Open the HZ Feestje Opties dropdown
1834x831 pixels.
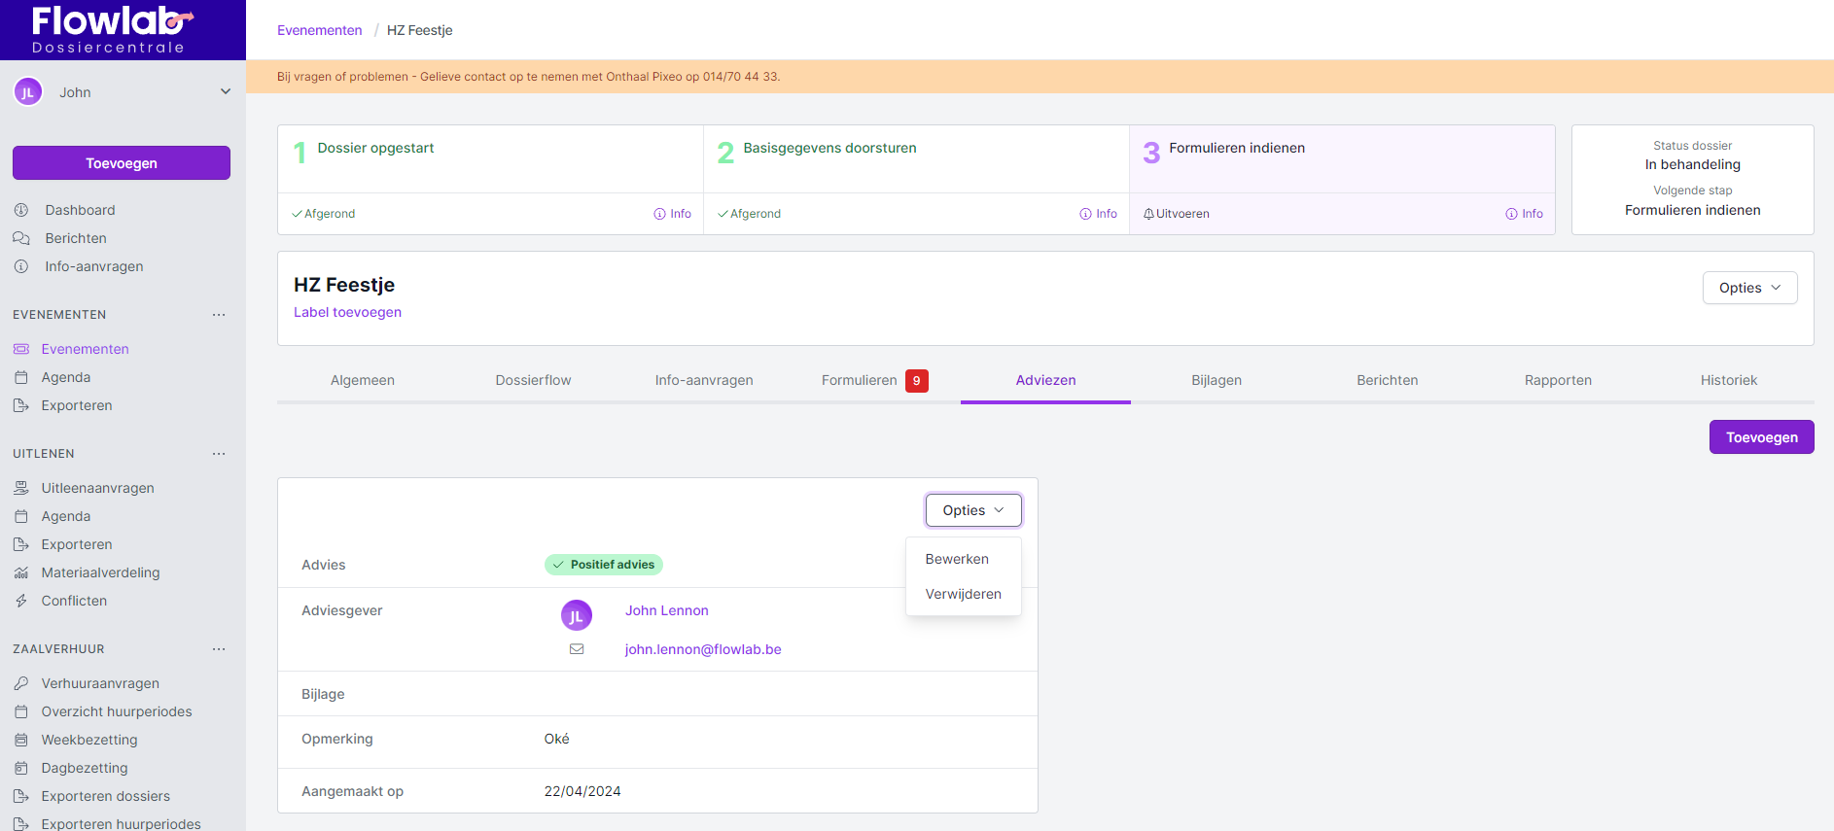1748,288
